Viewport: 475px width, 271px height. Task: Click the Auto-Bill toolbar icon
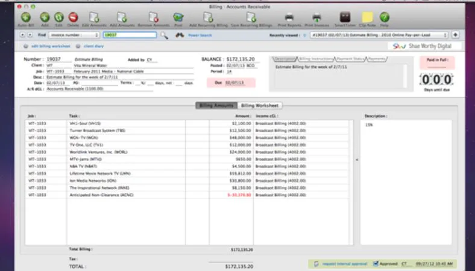(26, 17)
